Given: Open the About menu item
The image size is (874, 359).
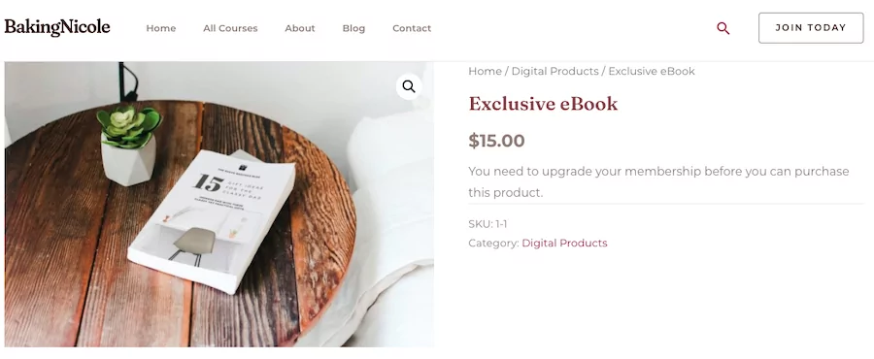Looking at the screenshot, I should (300, 28).
